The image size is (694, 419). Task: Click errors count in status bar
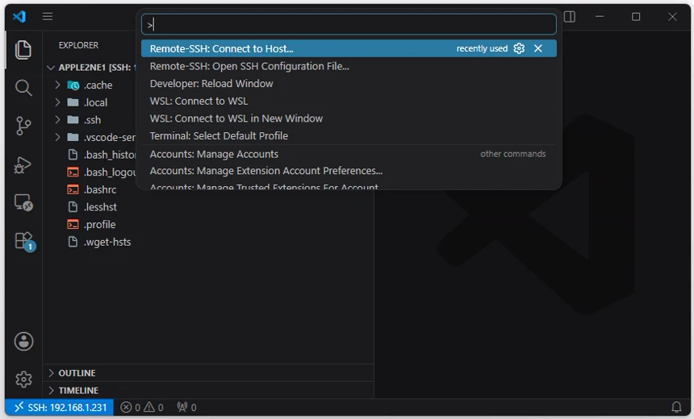tap(131, 407)
